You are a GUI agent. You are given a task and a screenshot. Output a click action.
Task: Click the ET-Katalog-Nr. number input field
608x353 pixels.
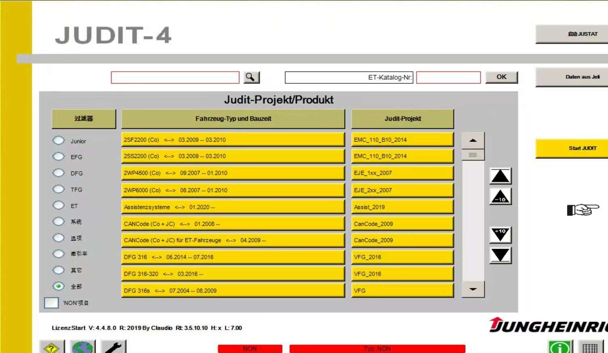click(x=448, y=78)
